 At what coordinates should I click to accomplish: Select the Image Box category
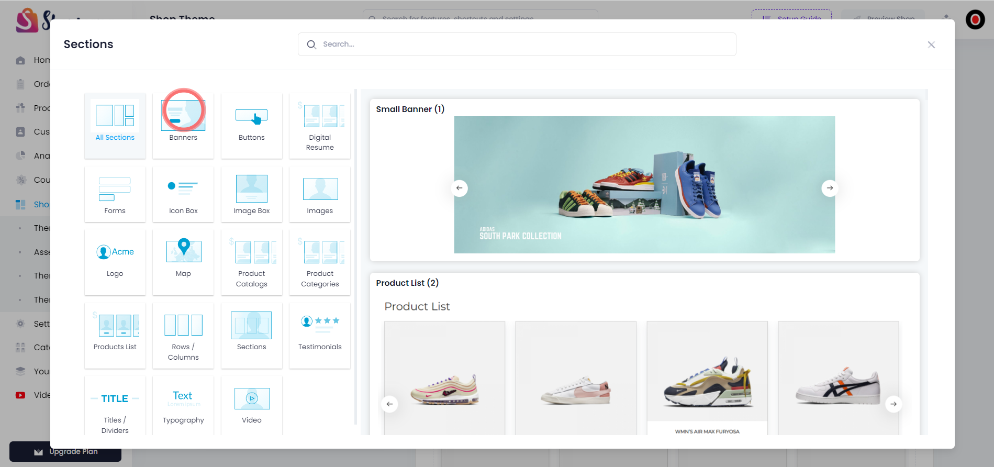[252, 195]
